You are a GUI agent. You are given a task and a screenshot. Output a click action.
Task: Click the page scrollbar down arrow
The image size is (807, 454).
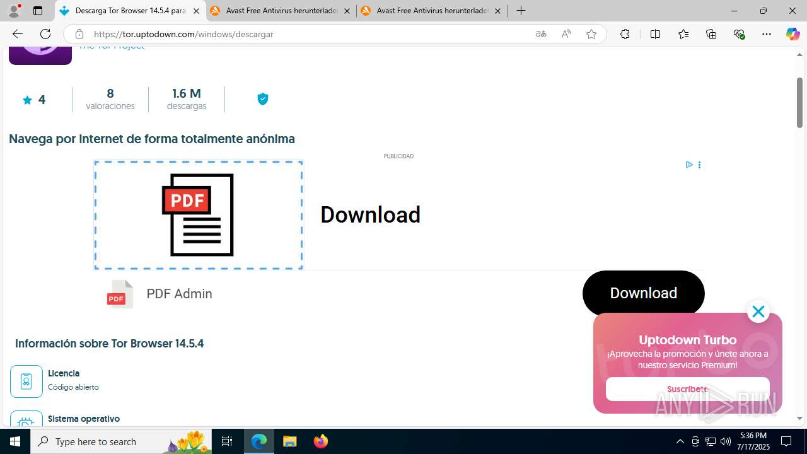click(x=799, y=419)
